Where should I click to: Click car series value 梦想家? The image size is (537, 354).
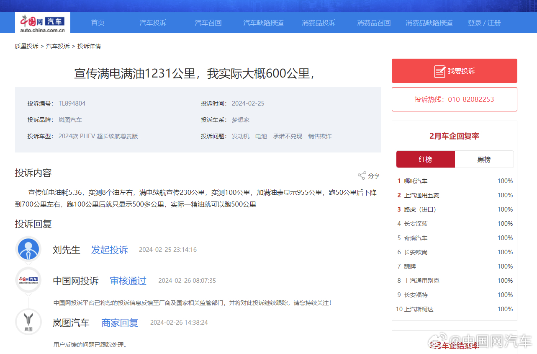[241, 120]
